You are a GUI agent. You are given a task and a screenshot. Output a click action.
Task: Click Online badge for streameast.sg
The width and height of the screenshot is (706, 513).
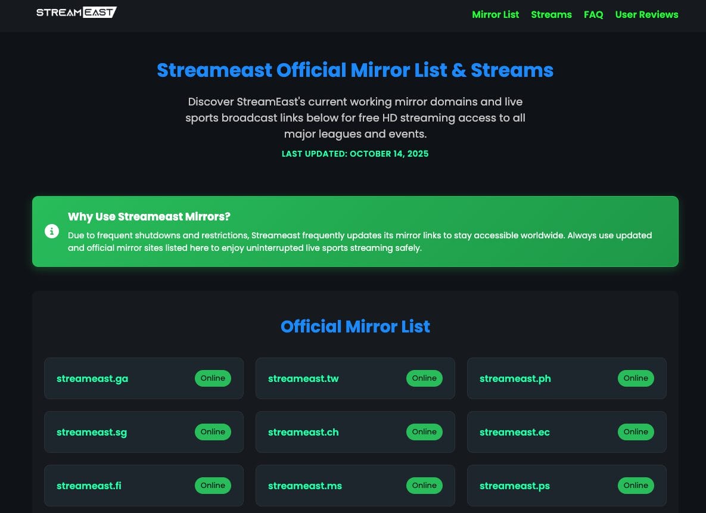(213, 432)
